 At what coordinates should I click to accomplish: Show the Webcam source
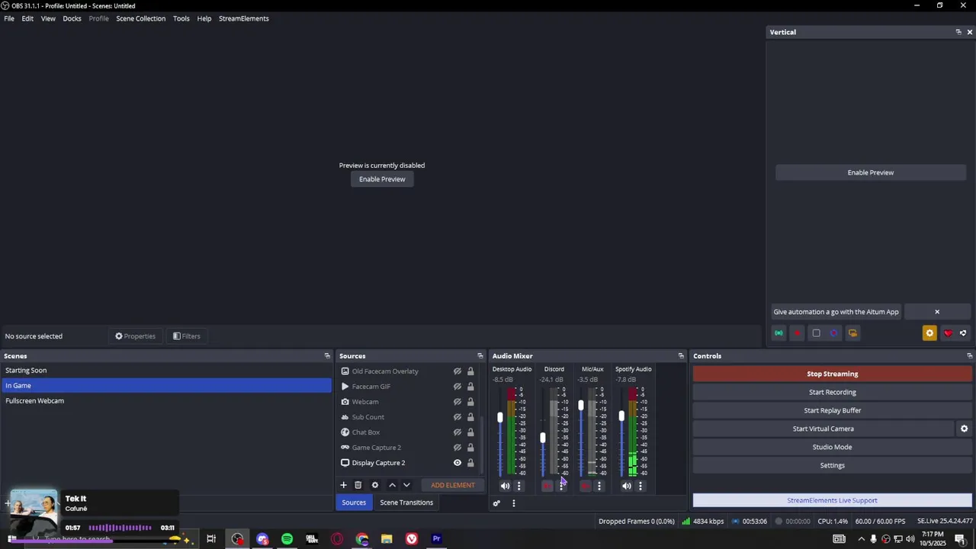(457, 402)
